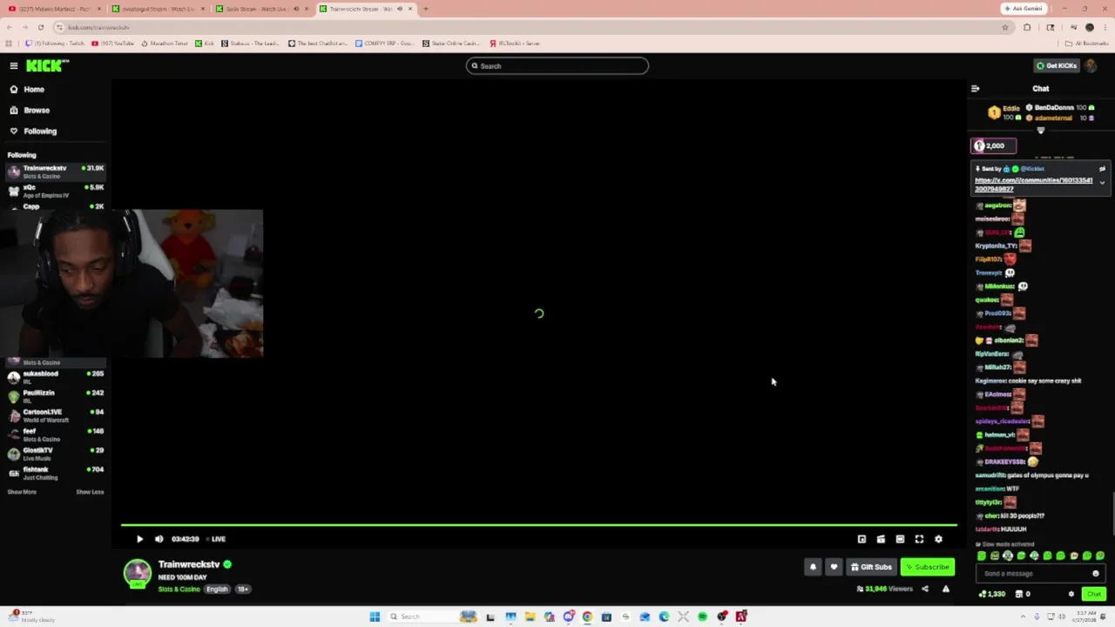This screenshot has width=1115, height=627.
Task: Open the chat shop icon
Action: 1018,594
